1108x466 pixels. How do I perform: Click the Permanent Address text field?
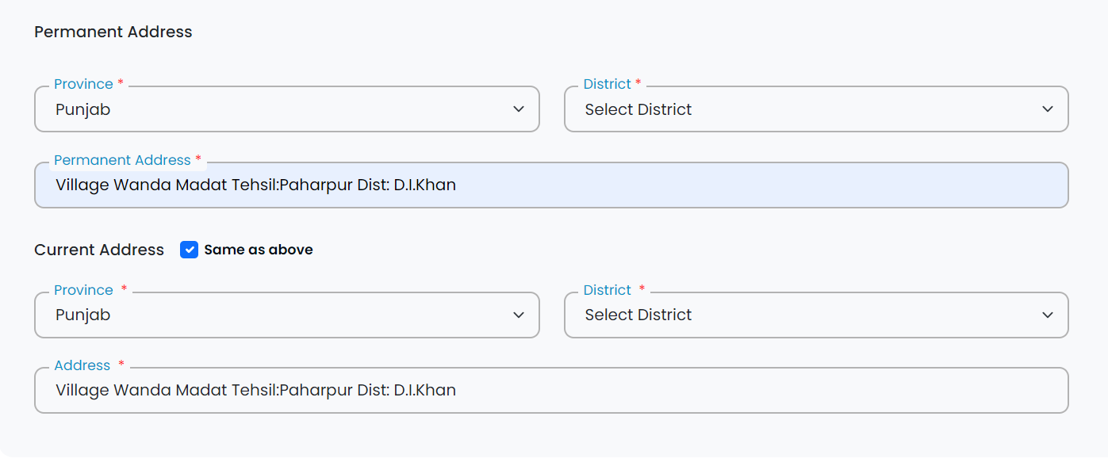click(550, 185)
